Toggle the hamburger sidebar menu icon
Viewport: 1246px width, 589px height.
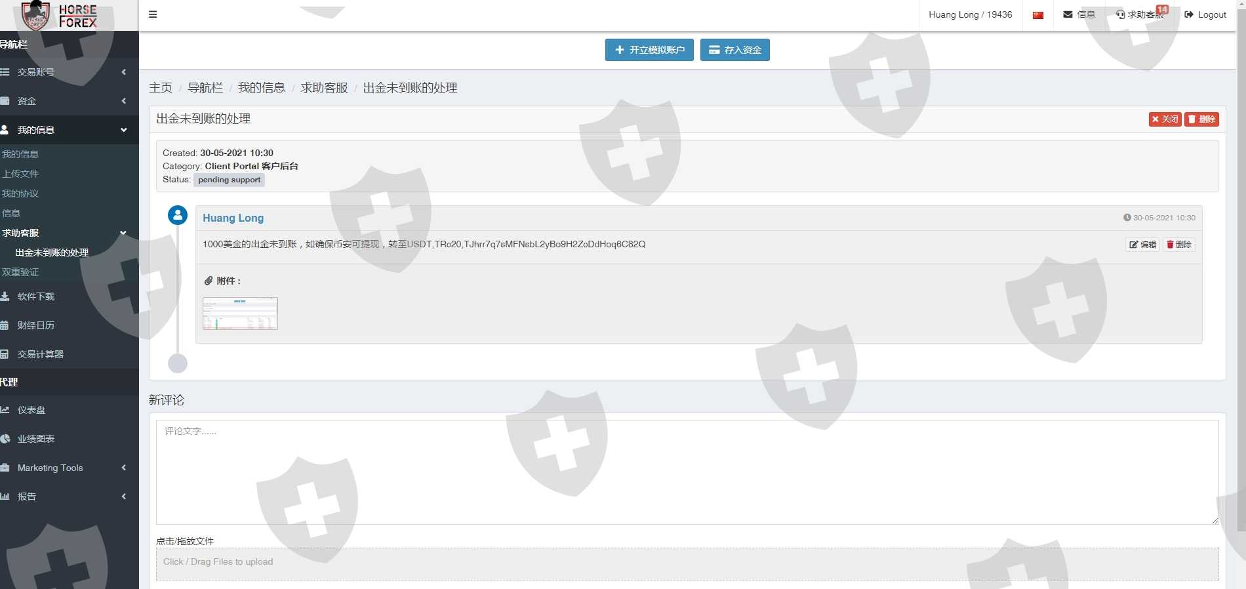point(153,14)
